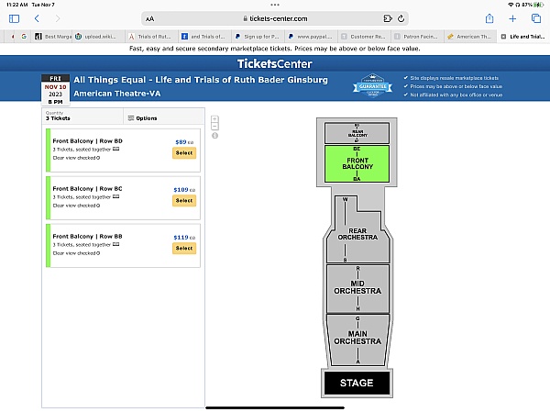
Task: Click the event title All Things Equal
Action: click(201, 80)
